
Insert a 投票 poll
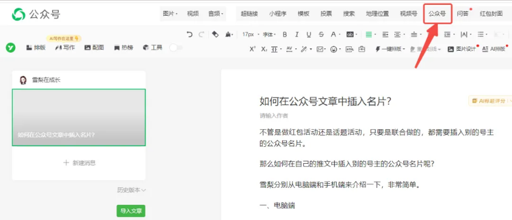point(326,14)
